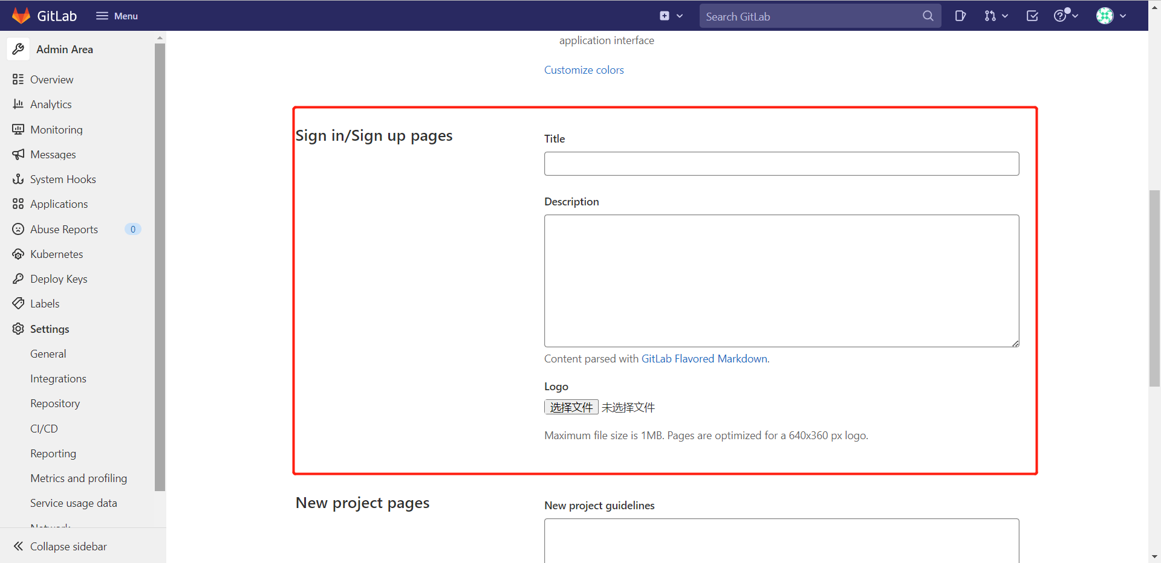Click the Analytics chart icon
Viewport: 1161px width, 563px height.
[x=18, y=104]
